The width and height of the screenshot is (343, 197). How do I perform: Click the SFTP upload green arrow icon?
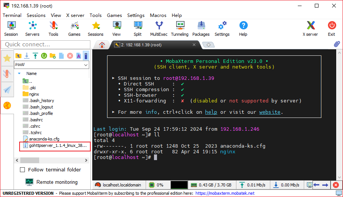point(35,56)
